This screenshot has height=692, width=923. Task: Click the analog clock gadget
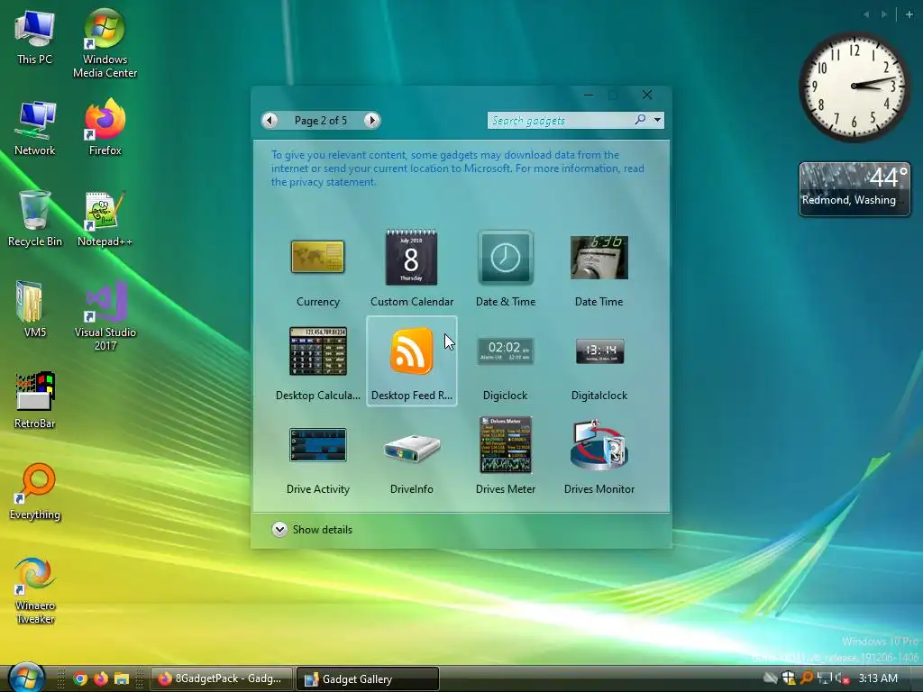coord(854,86)
